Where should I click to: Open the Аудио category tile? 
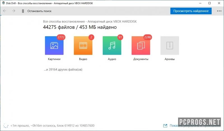click(x=112, y=45)
